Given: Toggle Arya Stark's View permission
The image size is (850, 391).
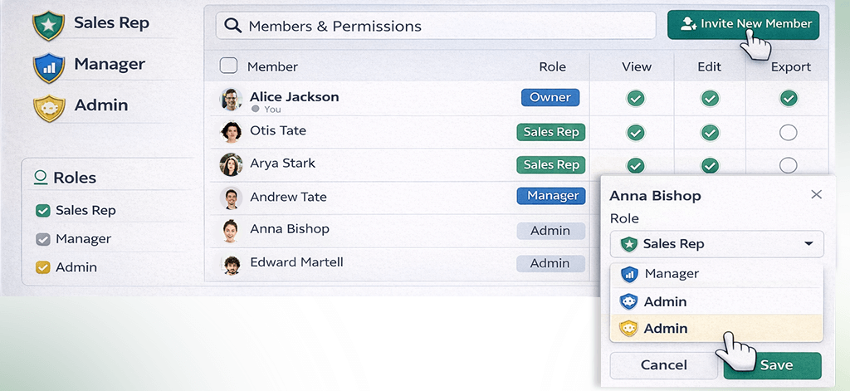Looking at the screenshot, I should pos(636,165).
